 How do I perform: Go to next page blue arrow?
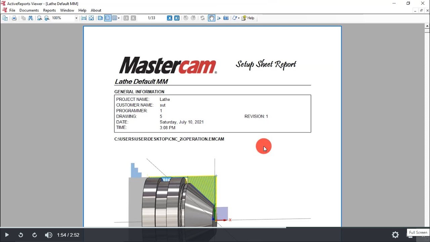170,18
